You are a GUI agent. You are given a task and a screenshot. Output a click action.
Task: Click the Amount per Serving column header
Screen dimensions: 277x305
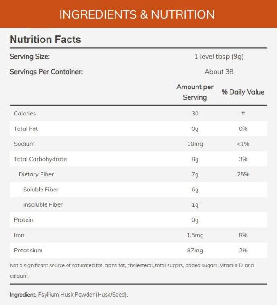tap(195, 92)
